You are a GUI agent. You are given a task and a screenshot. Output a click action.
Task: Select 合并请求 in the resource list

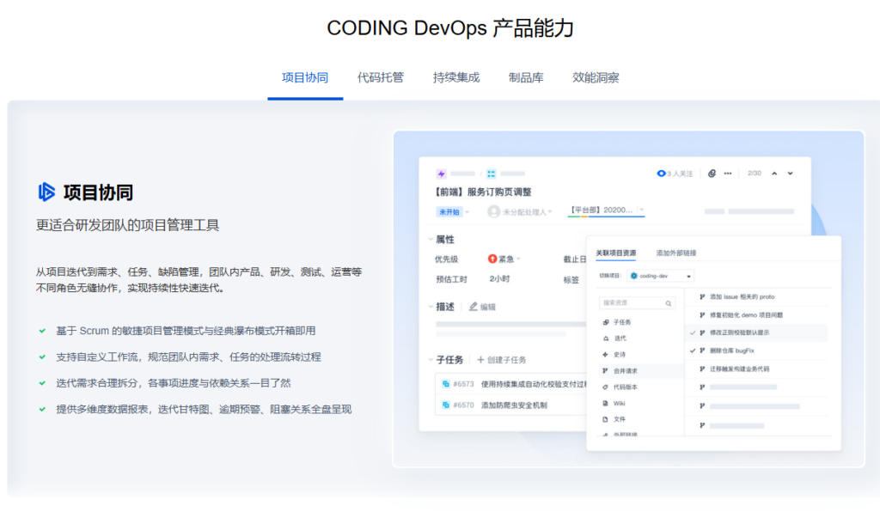click(626, 371)
